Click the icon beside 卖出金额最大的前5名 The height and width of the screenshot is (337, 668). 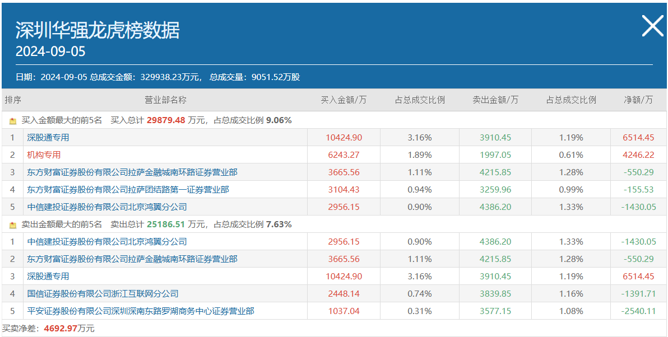point(13,224)
